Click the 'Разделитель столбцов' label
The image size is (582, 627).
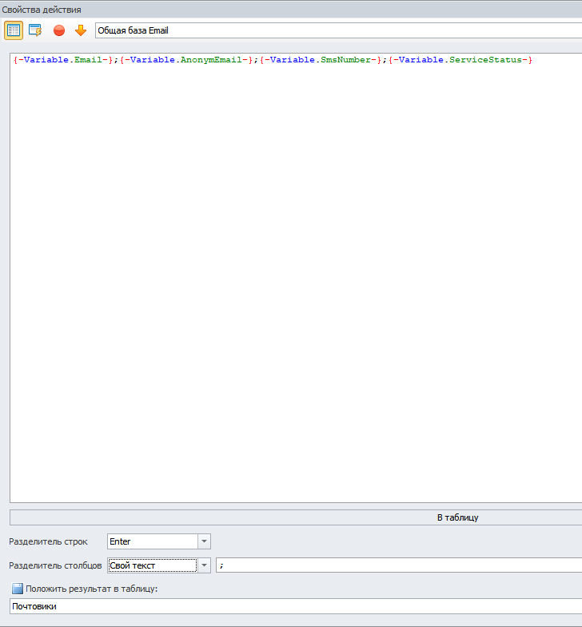pos(55,566)
